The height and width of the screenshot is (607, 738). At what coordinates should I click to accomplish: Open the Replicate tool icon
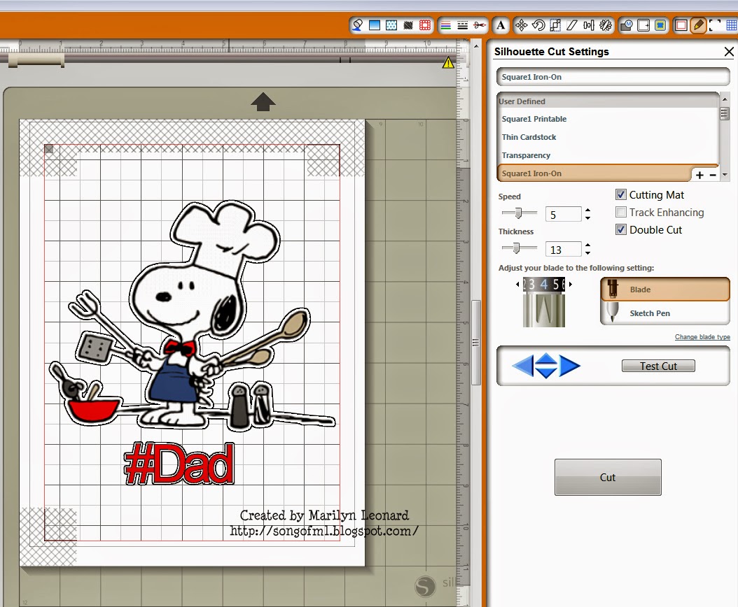(606, 25)
